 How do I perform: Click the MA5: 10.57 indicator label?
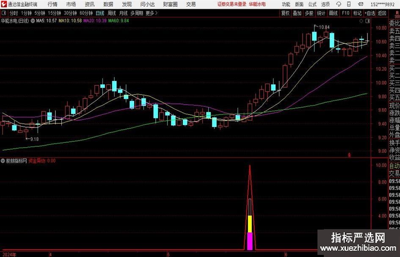[46, 21]
